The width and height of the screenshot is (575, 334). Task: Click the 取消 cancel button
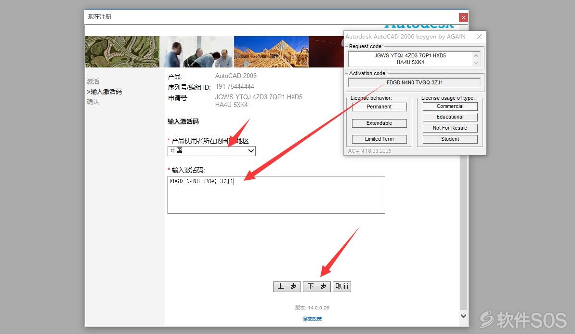(342, 286)
